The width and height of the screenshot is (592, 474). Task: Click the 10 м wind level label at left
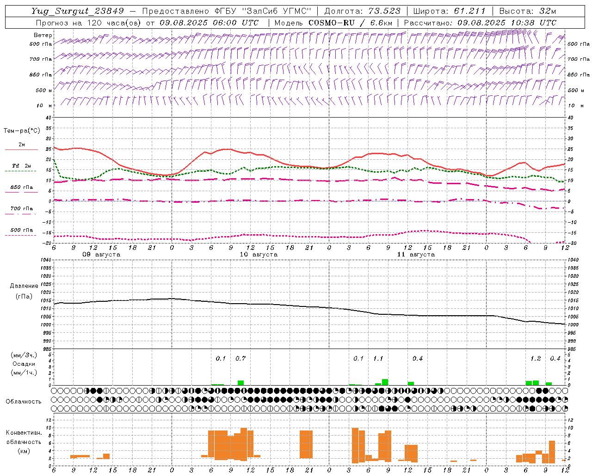tap(44, 106)
